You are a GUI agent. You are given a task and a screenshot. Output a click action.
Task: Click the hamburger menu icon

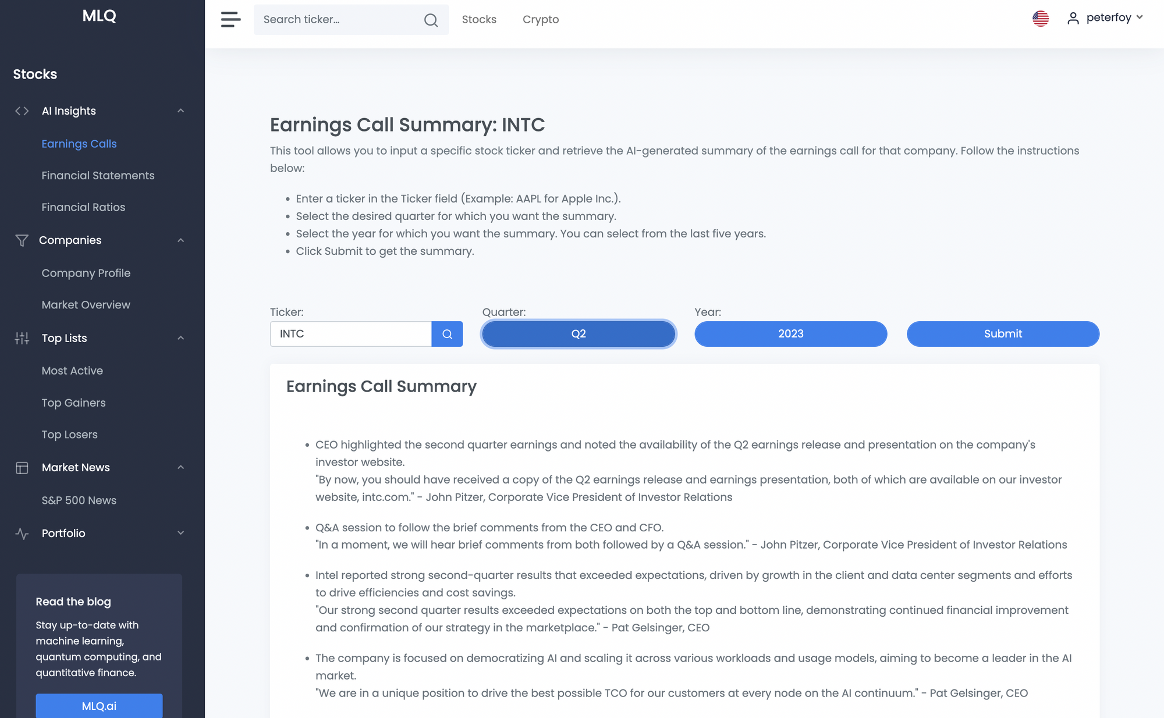(x=230, y=19)
